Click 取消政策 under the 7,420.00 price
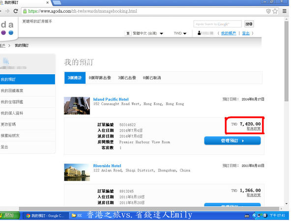 [x=254, y=129]
